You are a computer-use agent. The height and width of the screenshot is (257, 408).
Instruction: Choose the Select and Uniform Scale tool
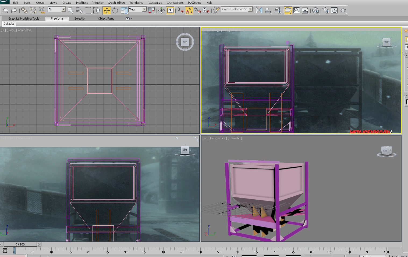(x=124, y=10)
